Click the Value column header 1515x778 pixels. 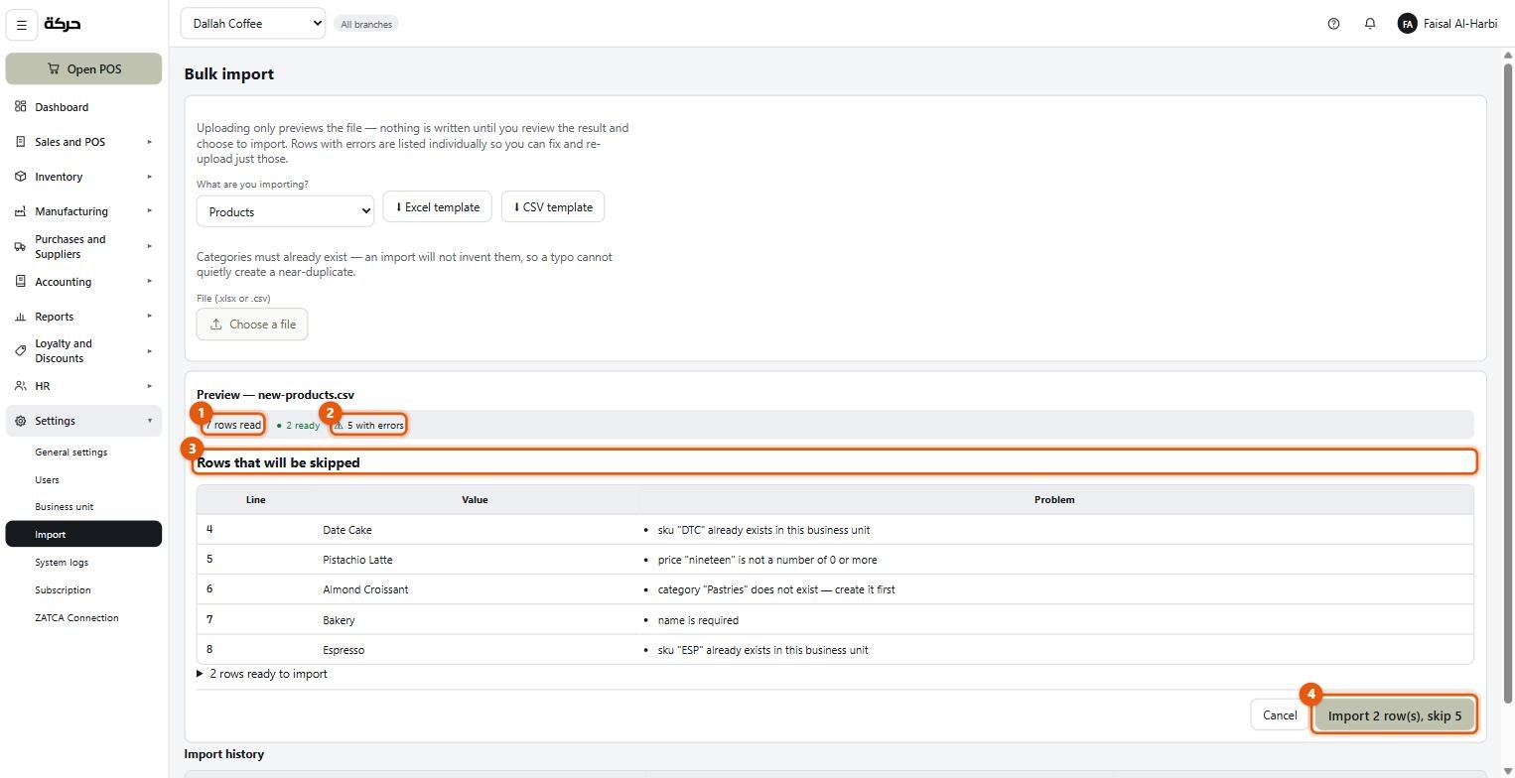(475, 499)
